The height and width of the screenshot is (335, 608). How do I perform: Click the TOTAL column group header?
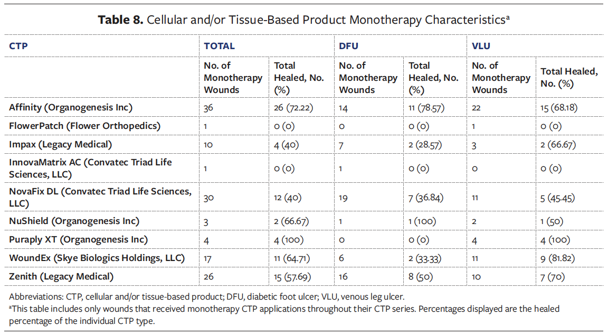click(x=220, y=46)
